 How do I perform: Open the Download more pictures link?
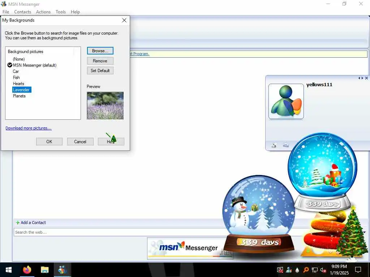(x=28, y=128)
